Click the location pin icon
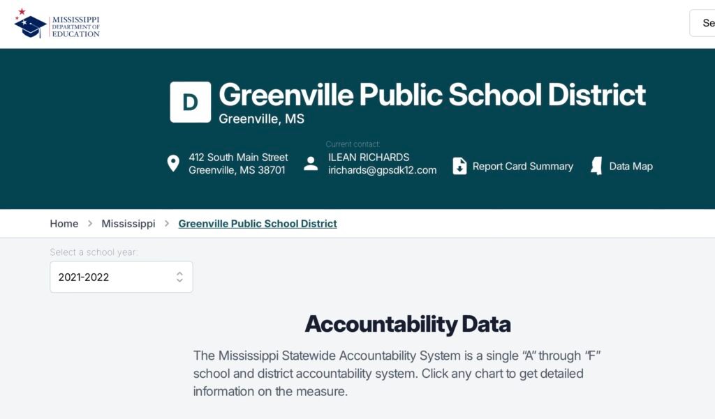715x419 pixels. point(173,164)
